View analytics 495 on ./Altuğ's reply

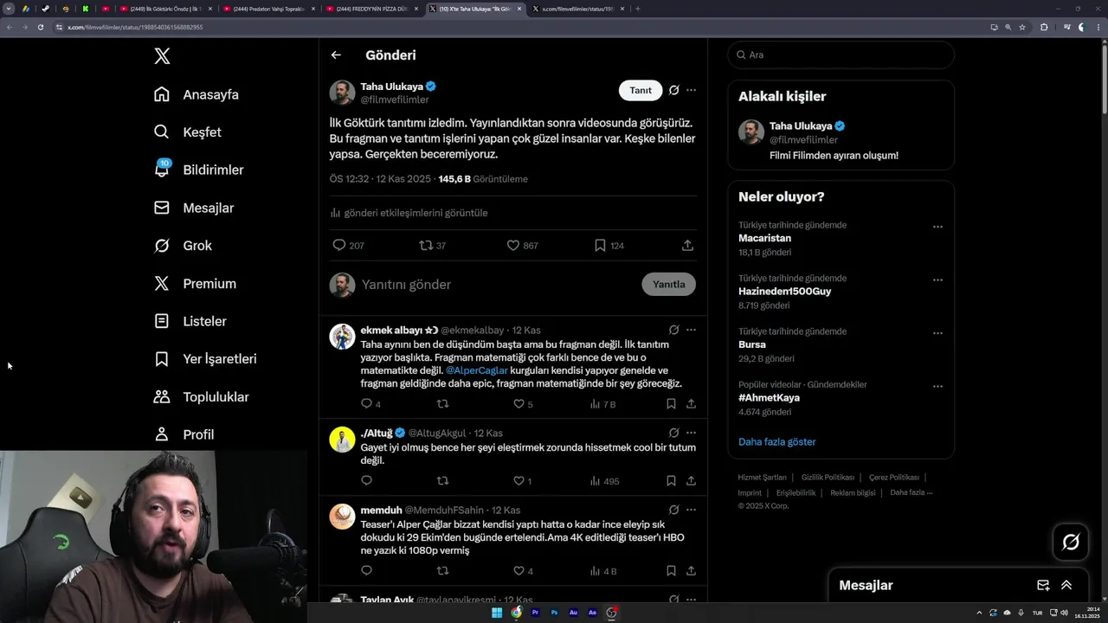[604, 481]
